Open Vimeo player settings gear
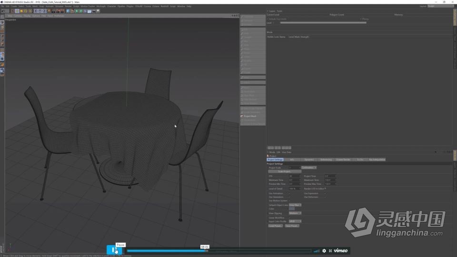 pyautogui.click(x=324, y=251)
